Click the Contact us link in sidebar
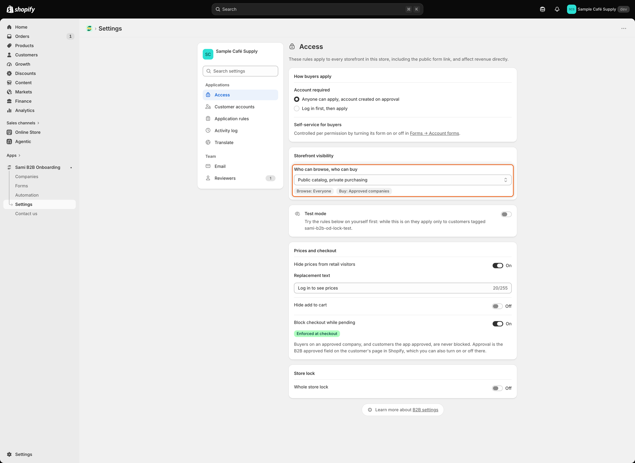Screen dimensions: 635x463 pyautogui.click(x=26, y=213)
